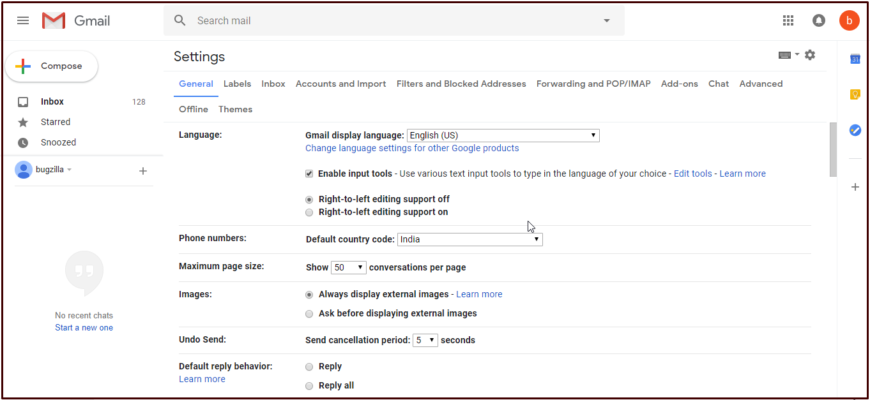Open Google Calendar in side panel
The width and height of the screenshot is (870, 400).
[855, 59]
